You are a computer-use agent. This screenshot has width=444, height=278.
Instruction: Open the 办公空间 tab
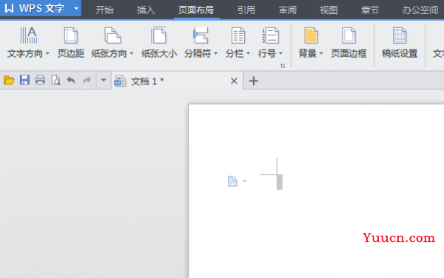click(420, 10)
